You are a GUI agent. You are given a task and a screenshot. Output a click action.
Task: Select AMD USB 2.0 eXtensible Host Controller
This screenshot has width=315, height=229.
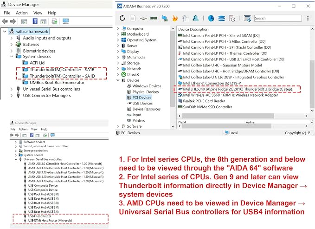click(65, 164)
